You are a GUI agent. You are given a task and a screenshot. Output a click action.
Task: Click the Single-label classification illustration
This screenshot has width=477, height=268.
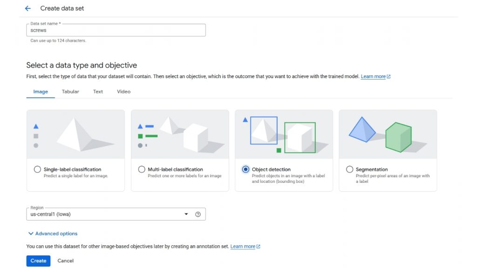(75, 134)
